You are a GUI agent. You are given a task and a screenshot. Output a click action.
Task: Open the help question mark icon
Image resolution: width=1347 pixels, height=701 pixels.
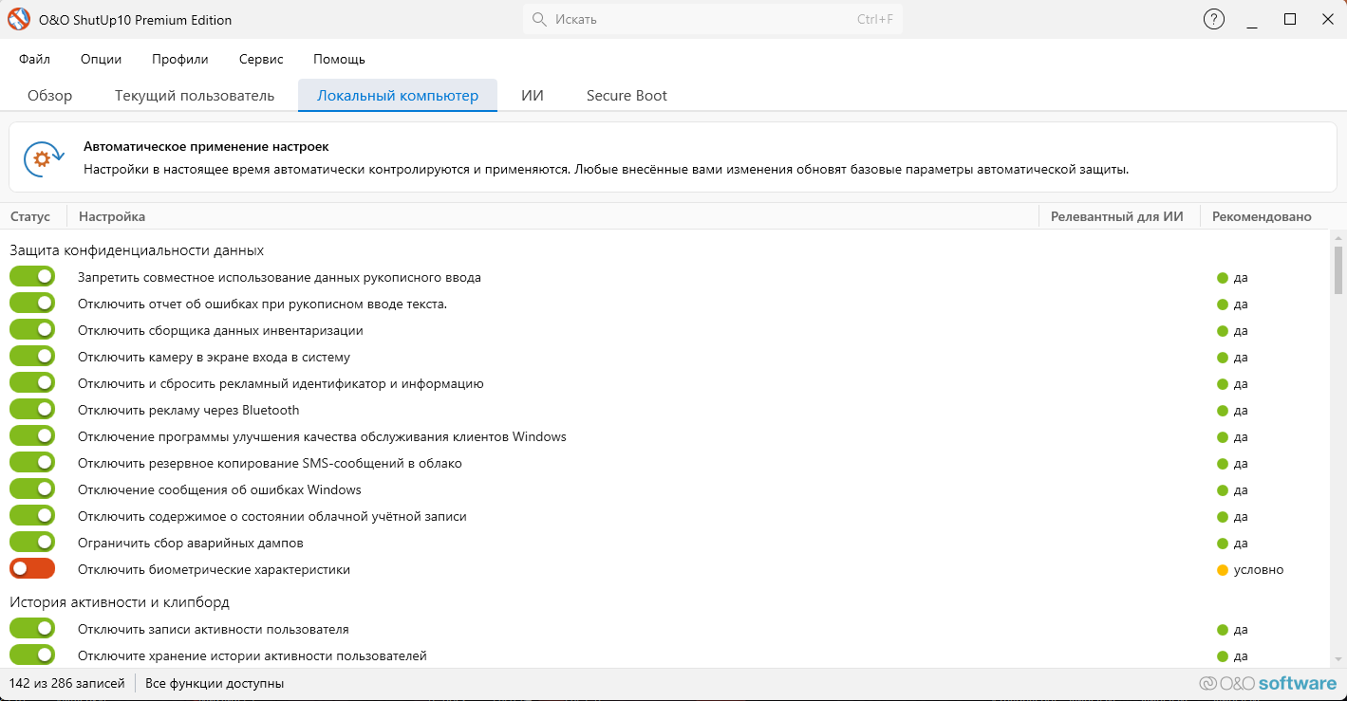[x=1214, y=19]
